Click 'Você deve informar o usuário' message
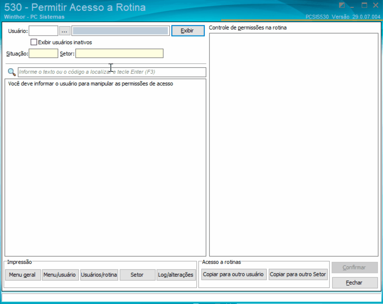The height and width of the screenshot is (304, 383). (x=91, y=84)
